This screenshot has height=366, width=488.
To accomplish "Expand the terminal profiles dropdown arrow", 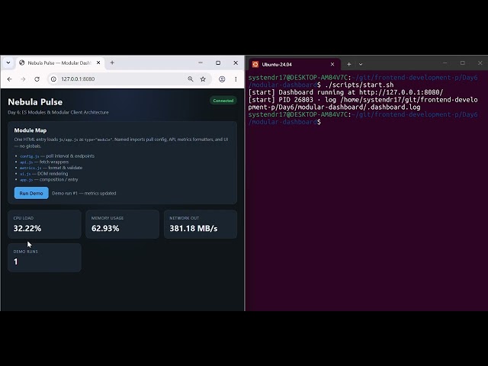I will click(x=361, y=64).
